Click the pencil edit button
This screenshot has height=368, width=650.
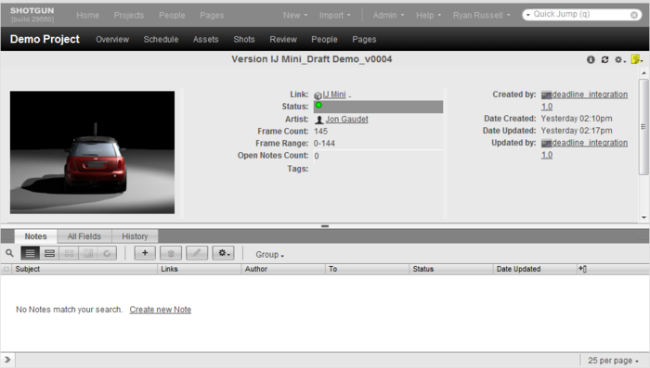click(x=197, y=253)
